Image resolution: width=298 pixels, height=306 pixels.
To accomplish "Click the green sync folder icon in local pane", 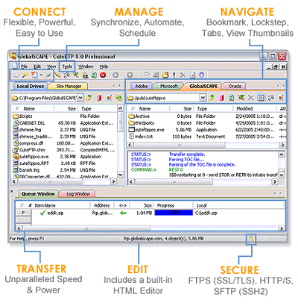I will tap(119, 98).
